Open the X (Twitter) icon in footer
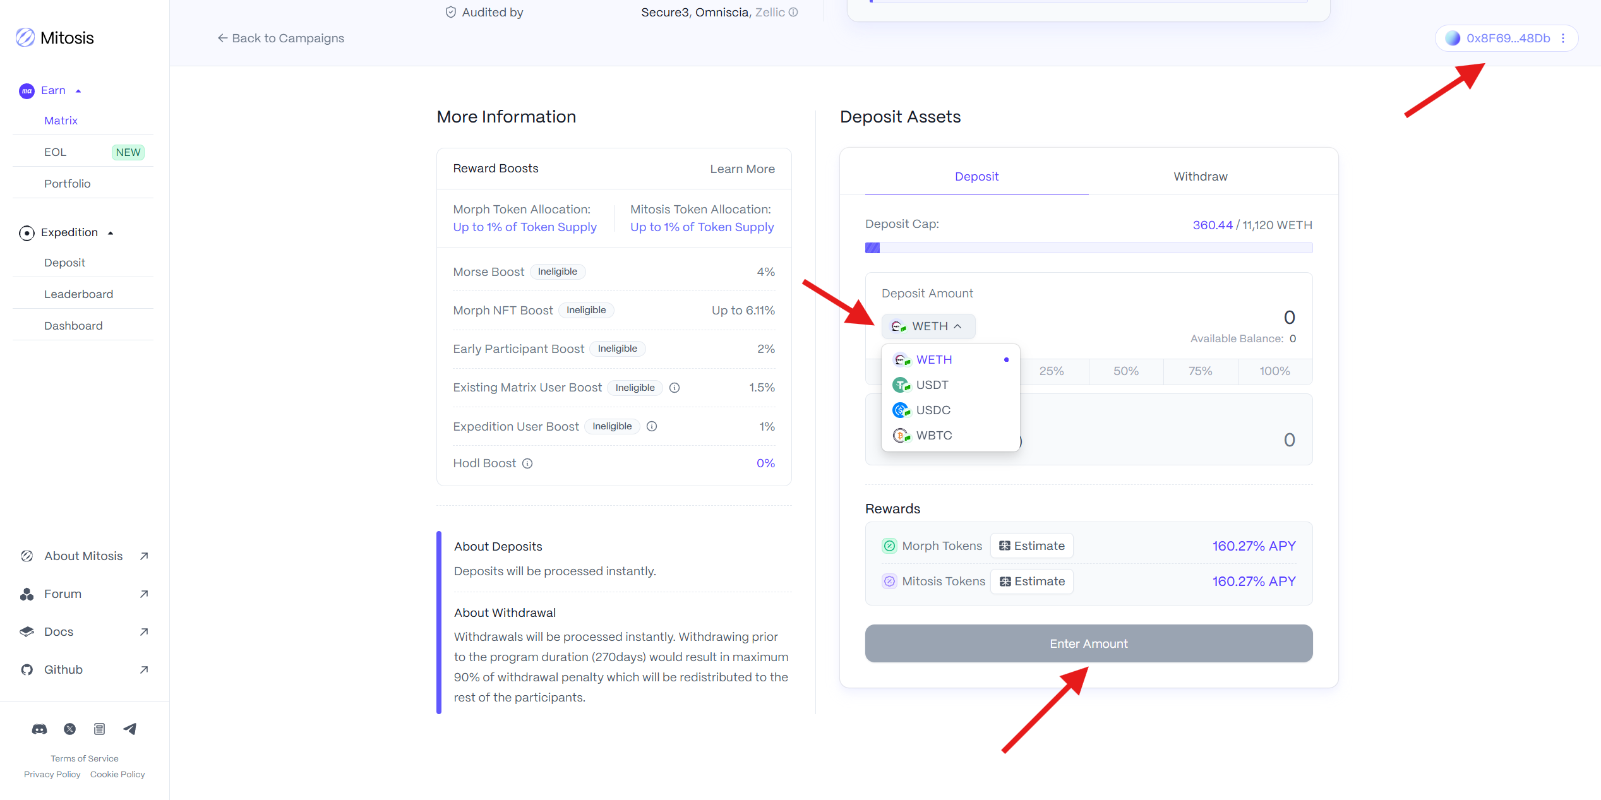Image resolution: width=1601 pixels, height=800 pixels. [x=70, y=729]
